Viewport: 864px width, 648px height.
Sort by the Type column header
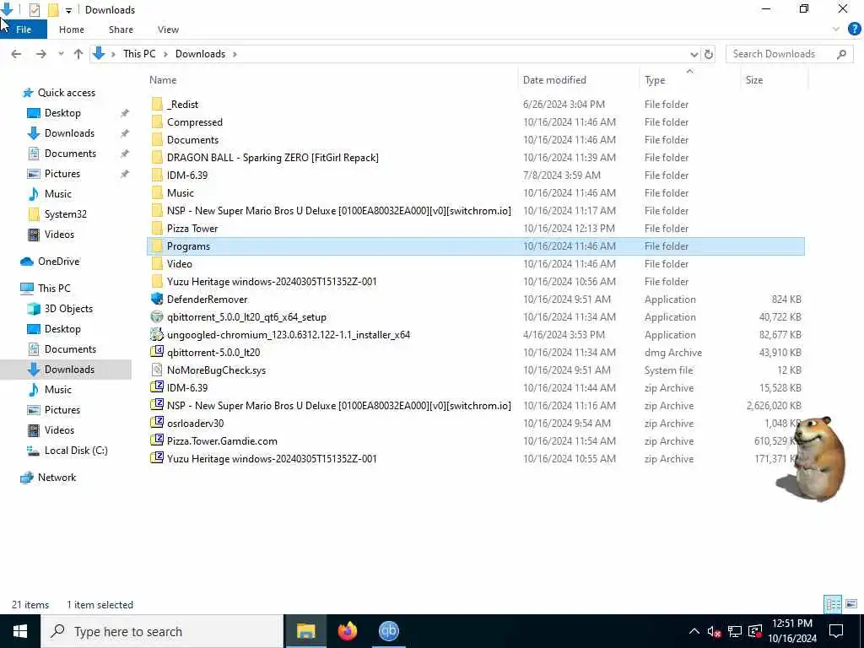coord(689,80)
